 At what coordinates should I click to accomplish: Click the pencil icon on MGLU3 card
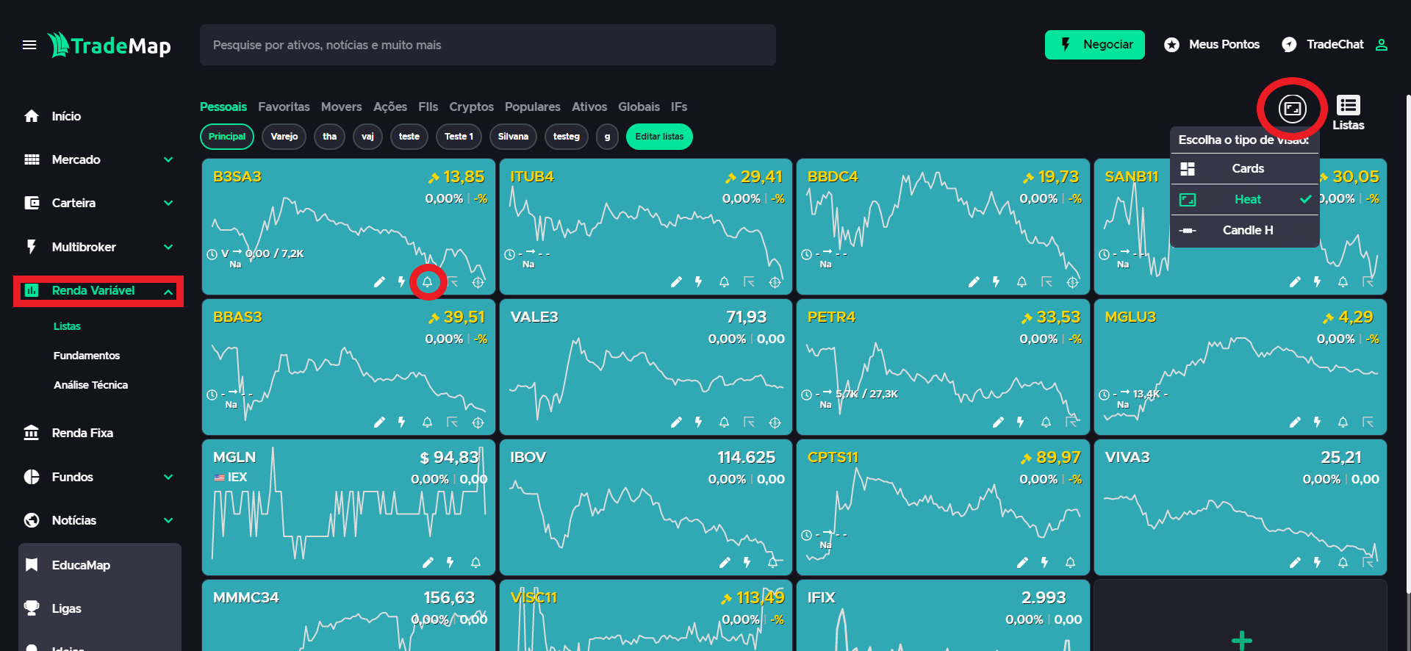pyautogui.click(x=1295, y=422)
